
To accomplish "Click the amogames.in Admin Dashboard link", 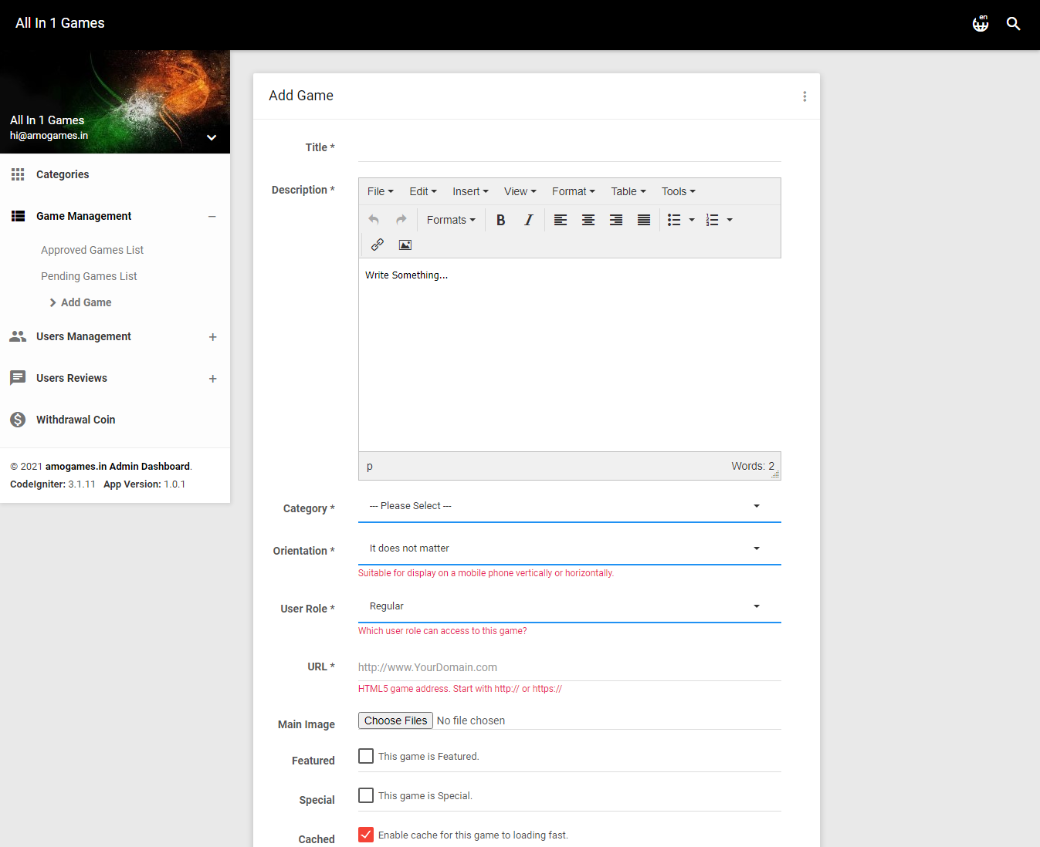I will pos(117,467).
